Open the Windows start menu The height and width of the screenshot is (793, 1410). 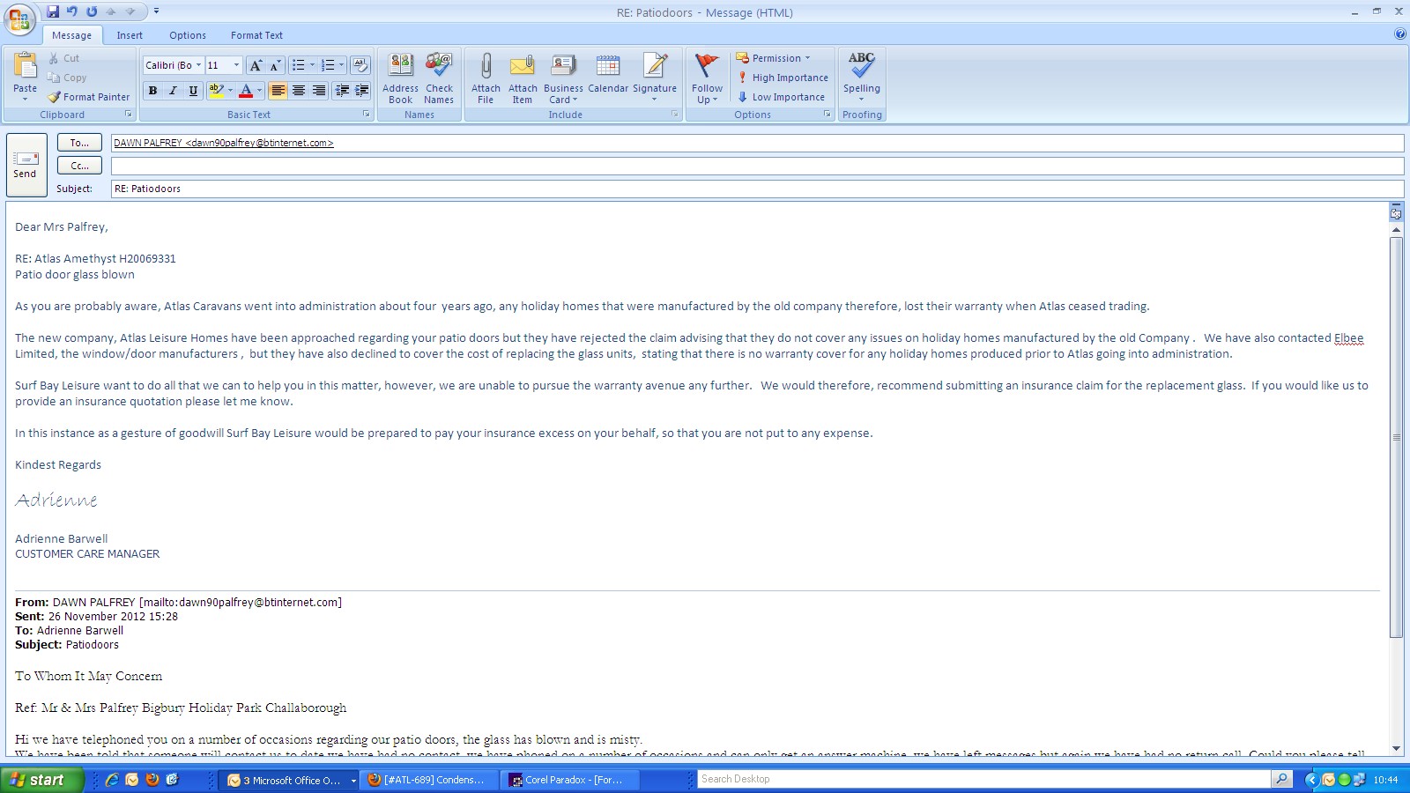tap(41, 780)
